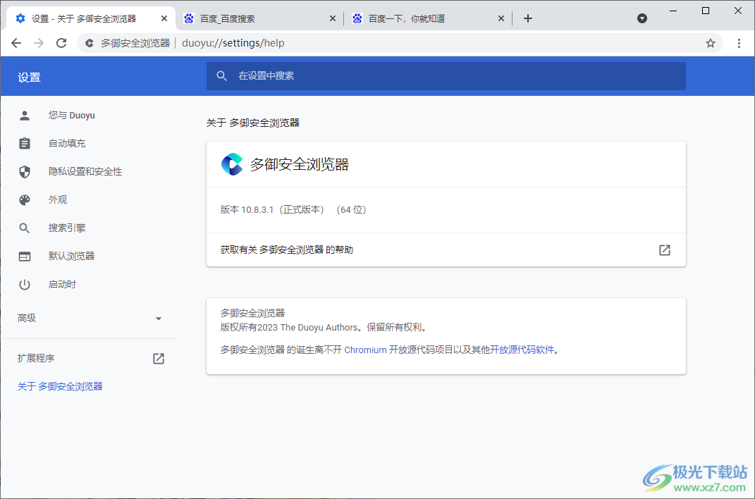Click the magnifier icon beside 搜索引擎
Viewport: 755px width, 499px height.
[25, 228]
